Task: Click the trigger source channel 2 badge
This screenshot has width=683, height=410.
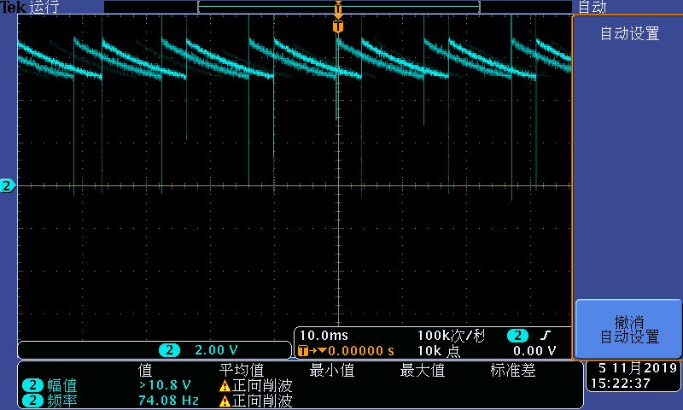Action: click(517, 336)
